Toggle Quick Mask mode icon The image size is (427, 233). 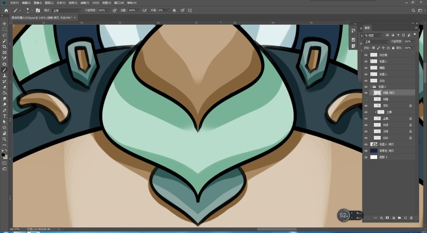pos(4,163)
